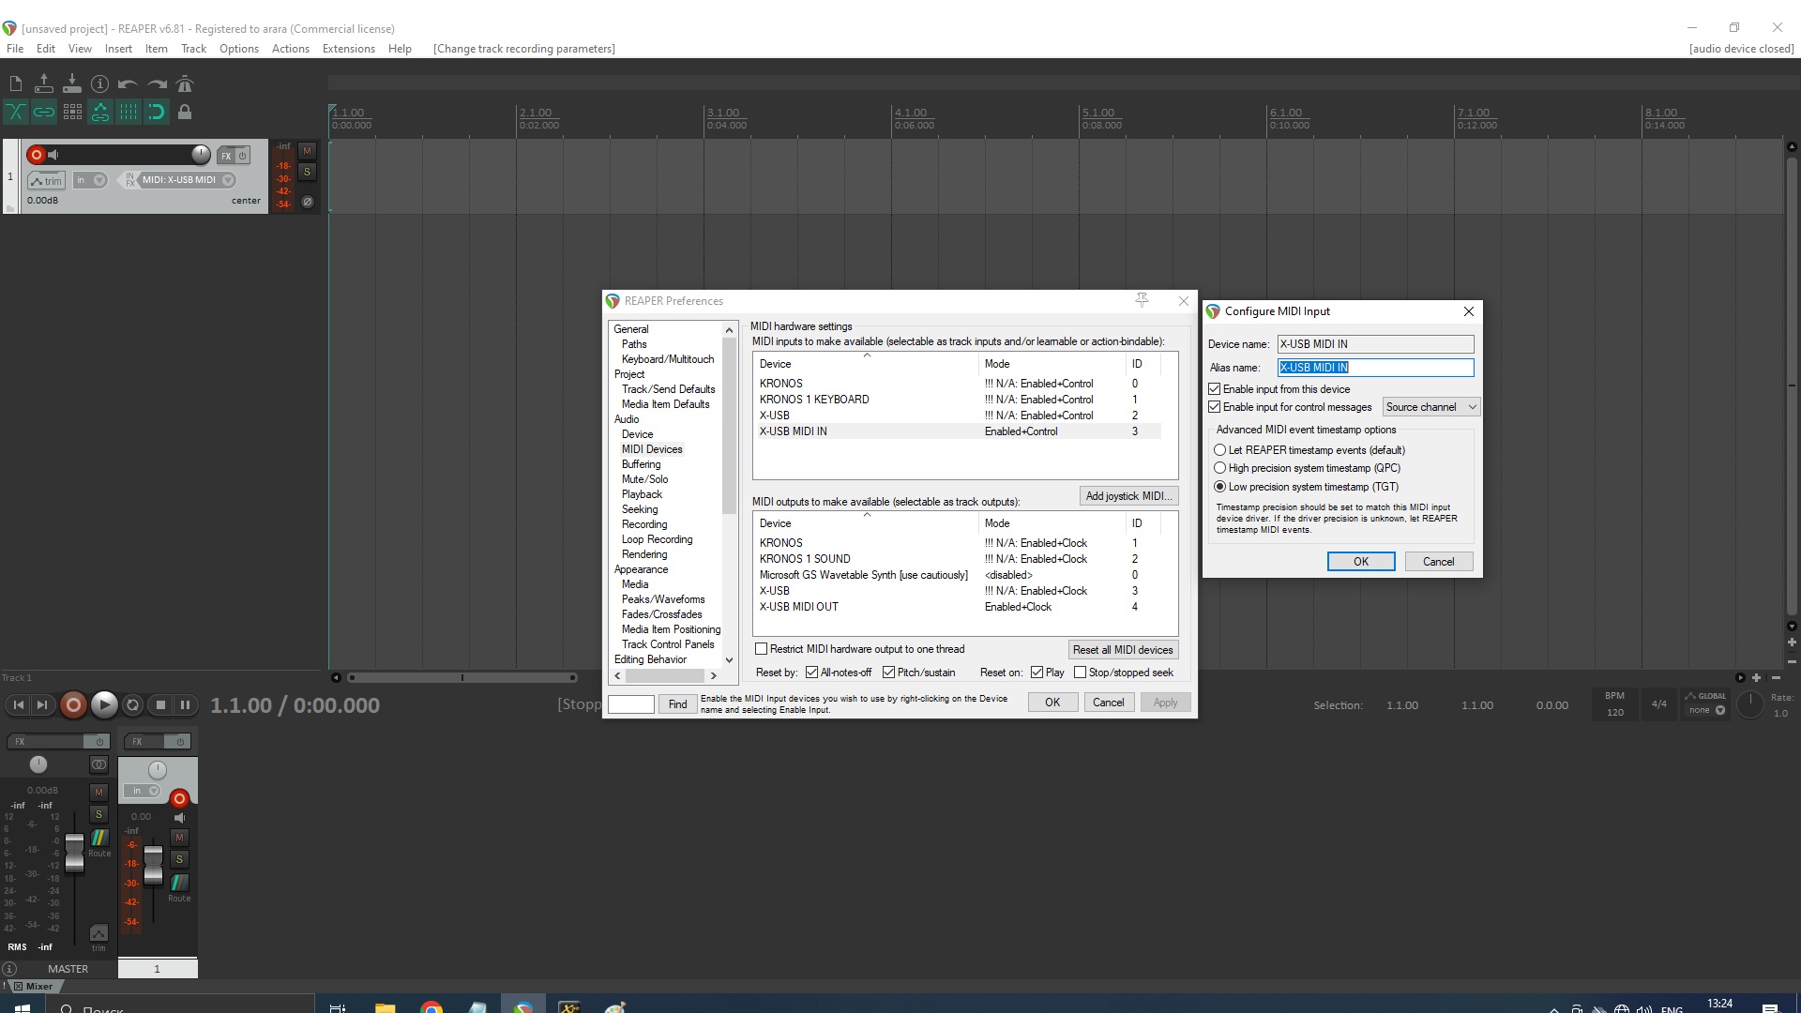The height and width of the screenshot is (1013, 1801).
Task: Toggle ripple editing grid icon
Action: point(72,113)
